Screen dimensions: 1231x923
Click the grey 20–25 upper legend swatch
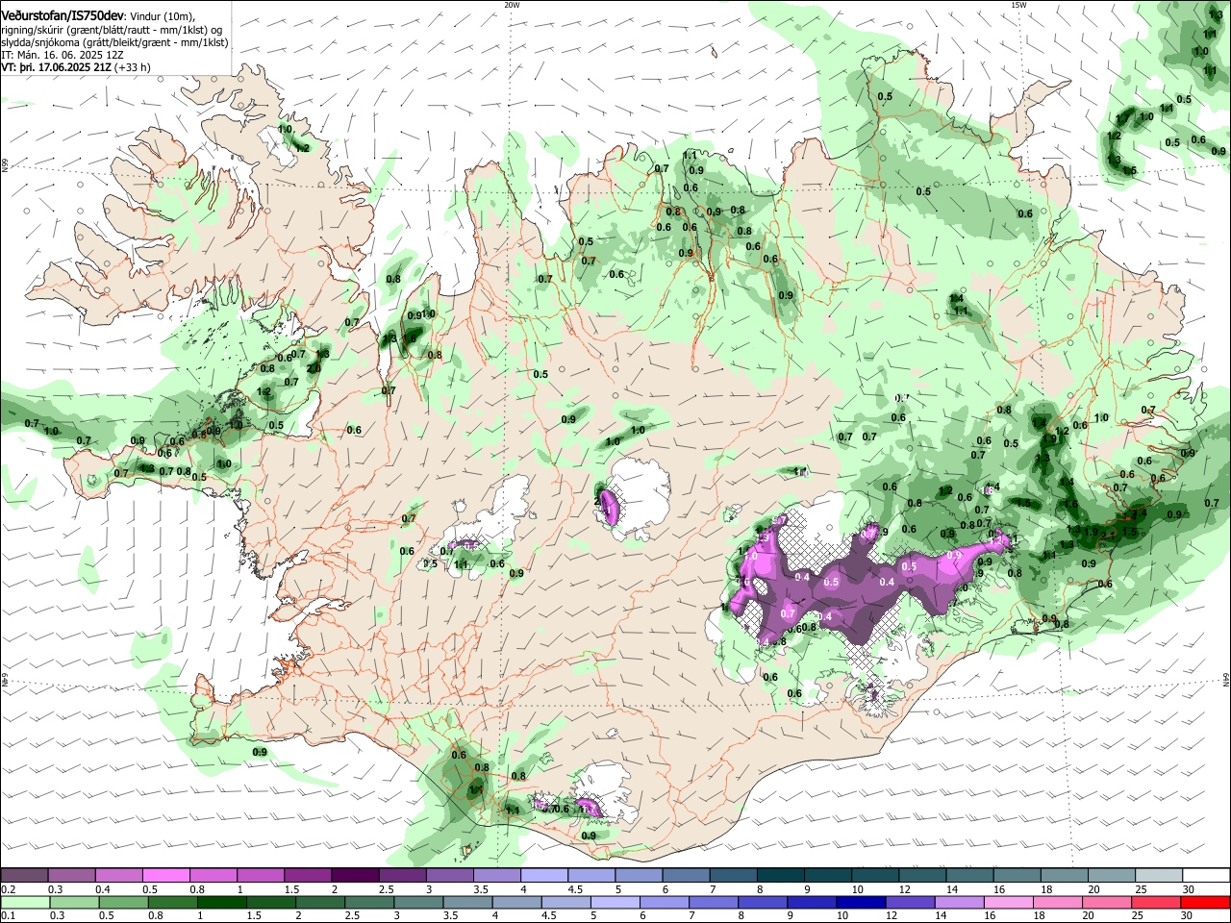tap(1112, 876)
